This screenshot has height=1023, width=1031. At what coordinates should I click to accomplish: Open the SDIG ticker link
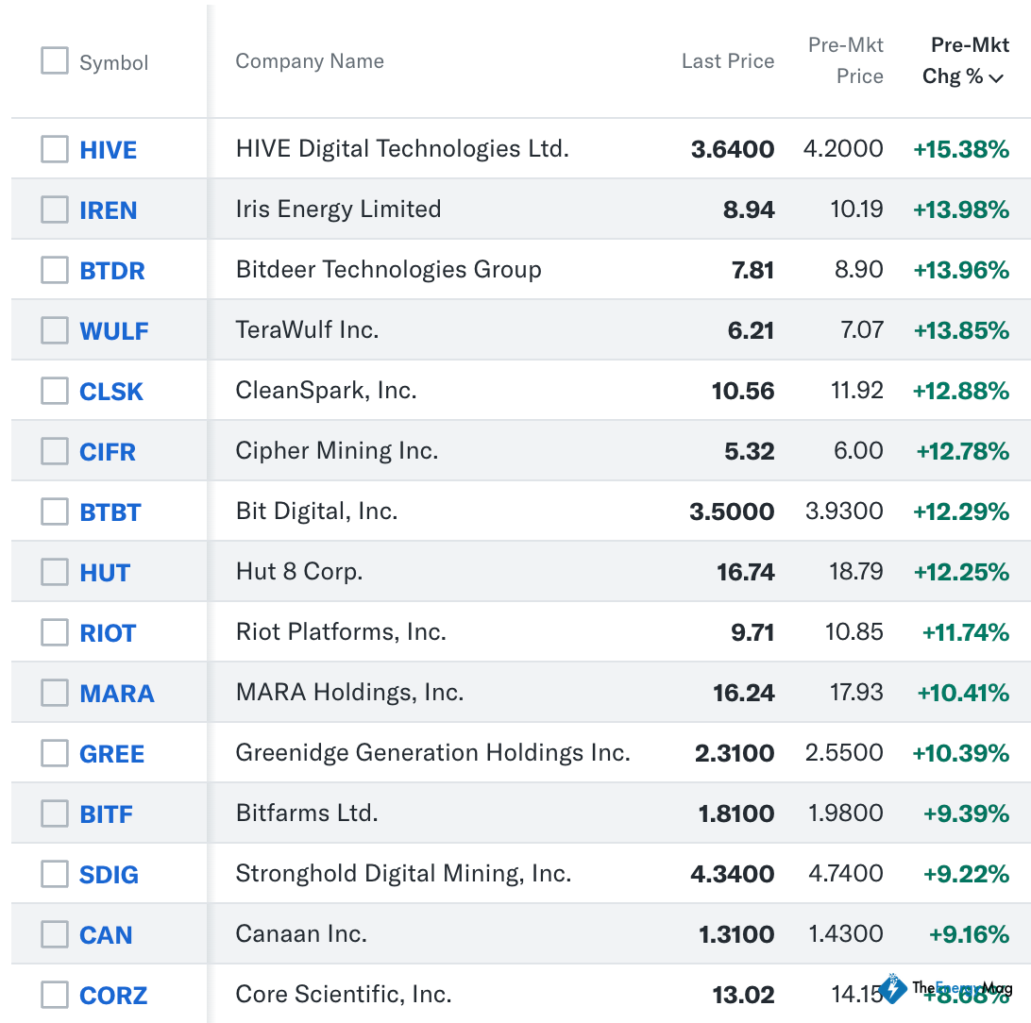pyautogui.click(x=109, y=875)
